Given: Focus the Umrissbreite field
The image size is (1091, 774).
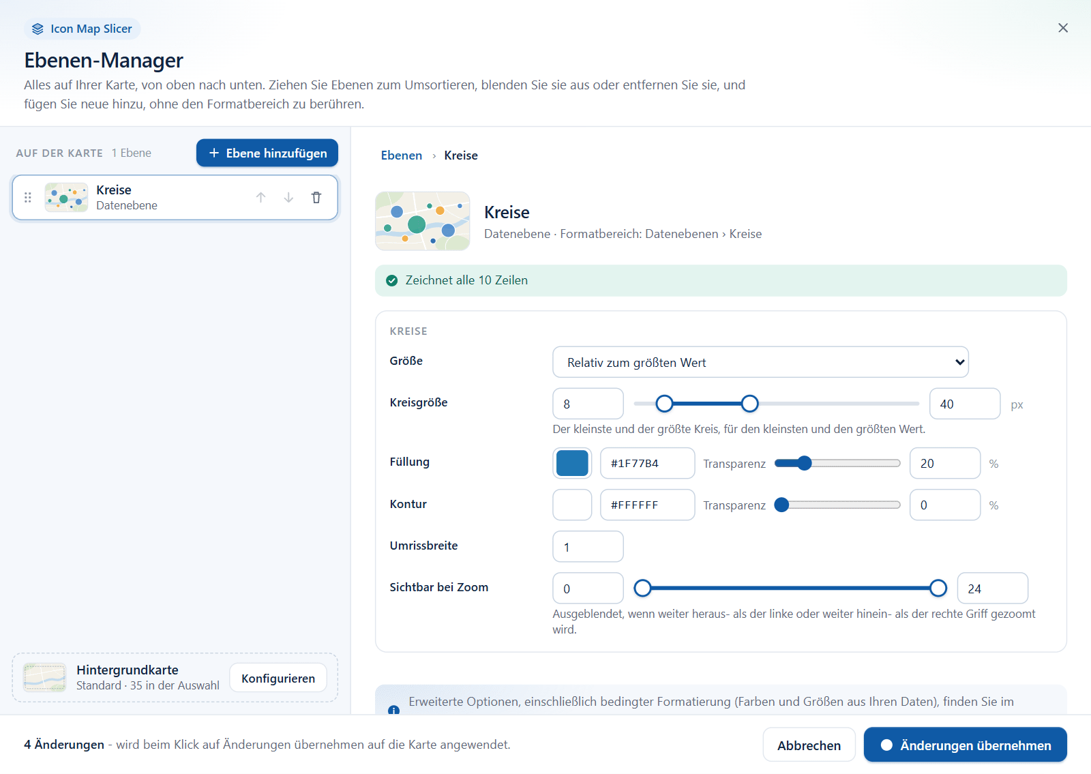Looking at the screenshot, I should (588, 546).
